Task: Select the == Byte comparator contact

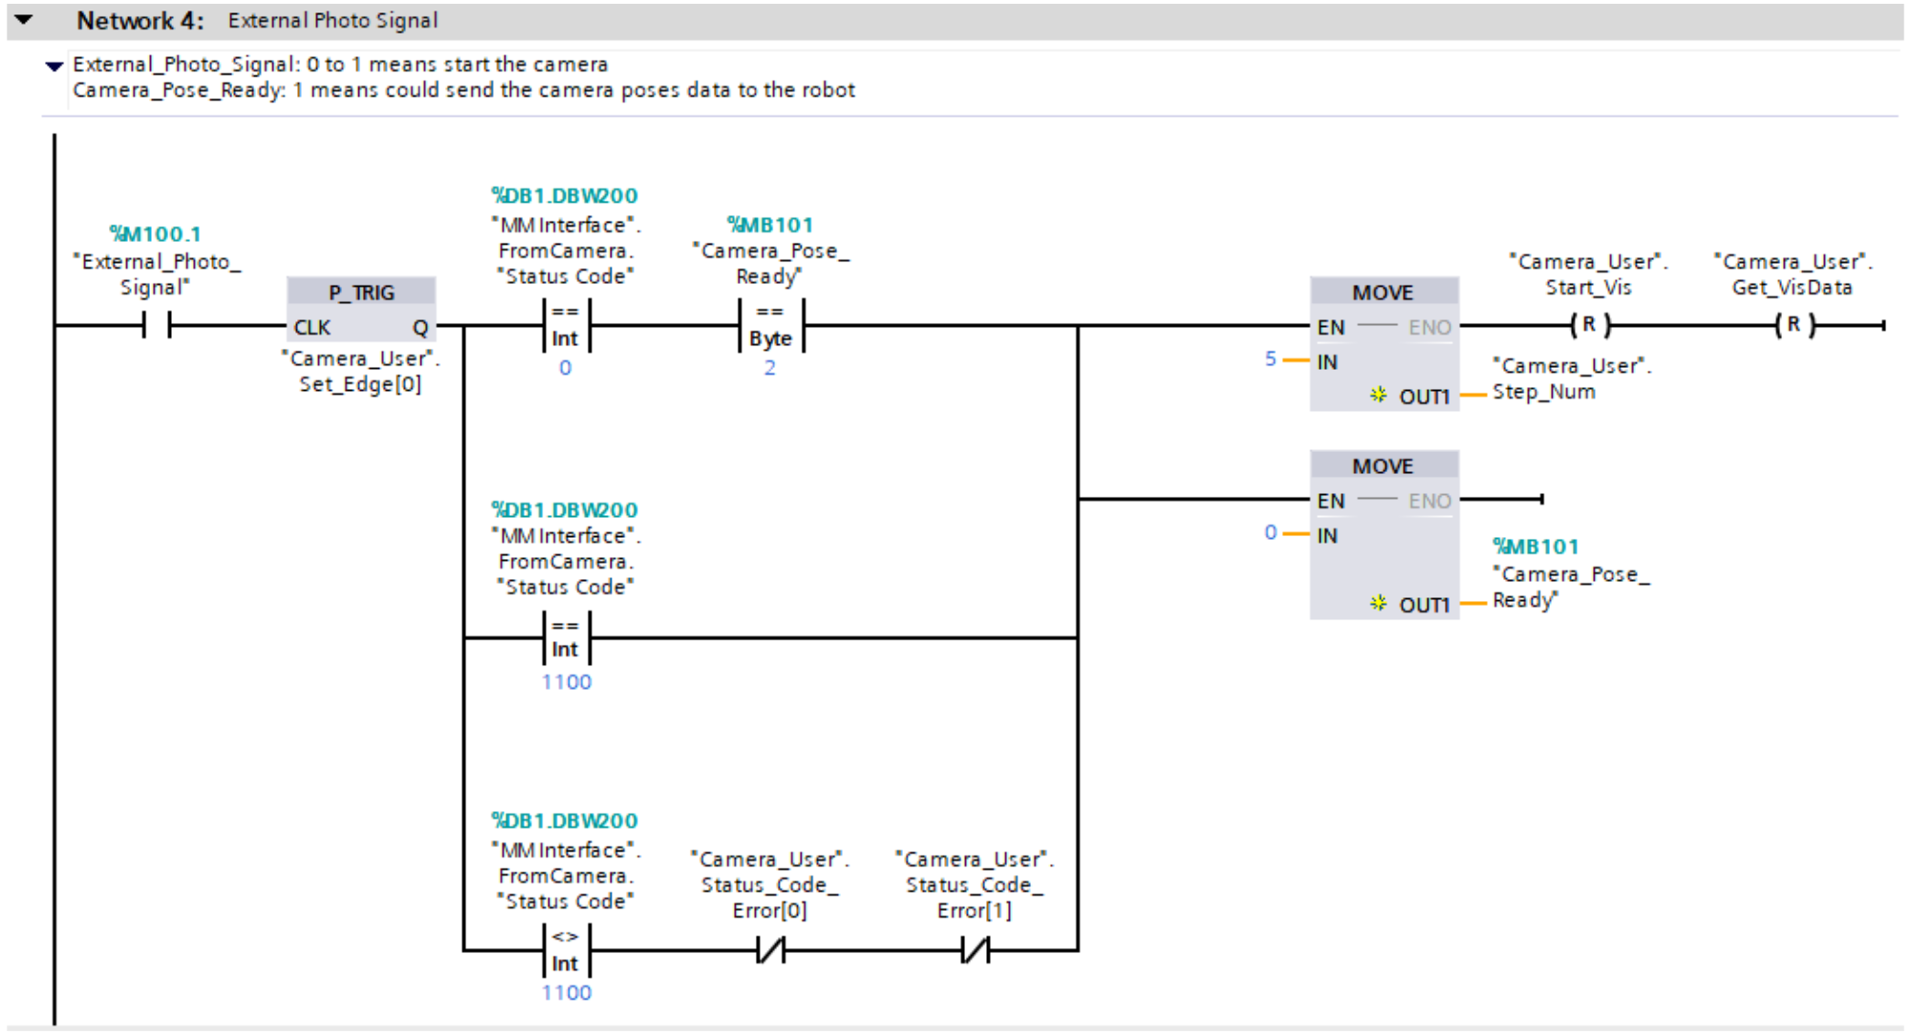Action: [770, 326]
